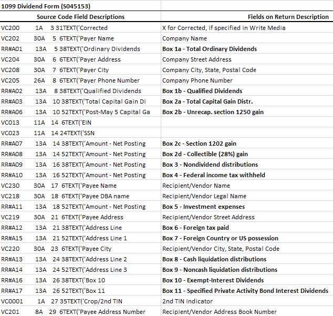This screenshot has width=333, height=316.
Task: Click the 'Company Phone Number' cell
Action: [247, 80]
